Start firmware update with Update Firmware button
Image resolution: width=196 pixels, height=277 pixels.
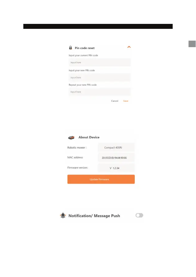tap(101, 179)
